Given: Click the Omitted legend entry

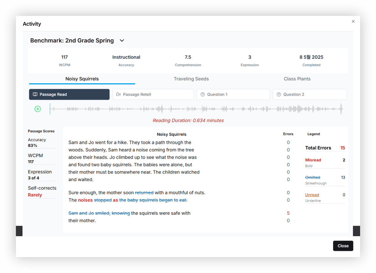Looking at the screenshot, I should [x=312, y=178].
